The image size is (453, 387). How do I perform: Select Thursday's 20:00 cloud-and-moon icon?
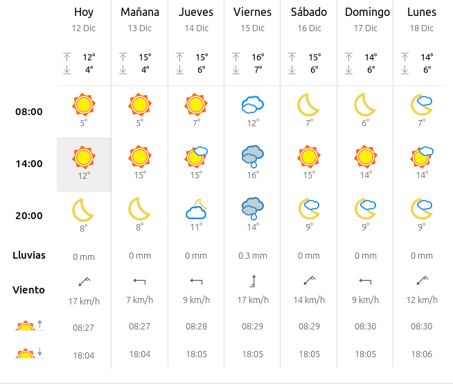click(197, 209)
